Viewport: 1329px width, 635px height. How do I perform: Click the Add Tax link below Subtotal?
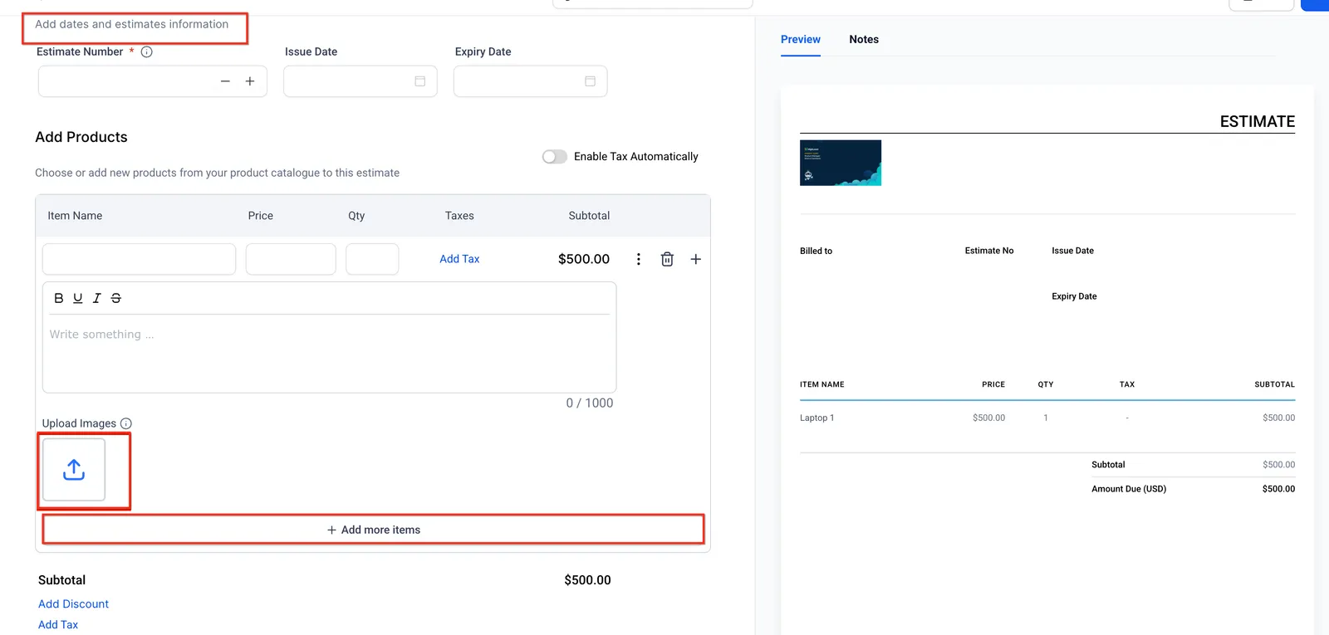tap(58, 625)
